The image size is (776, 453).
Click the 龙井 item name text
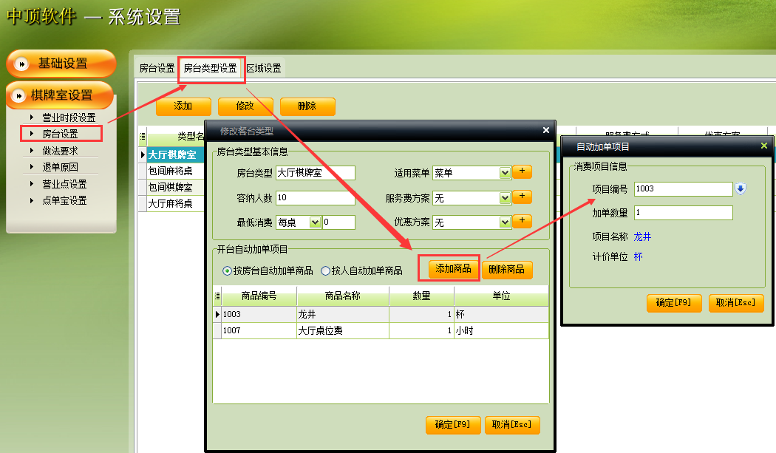tap(642, 236)
